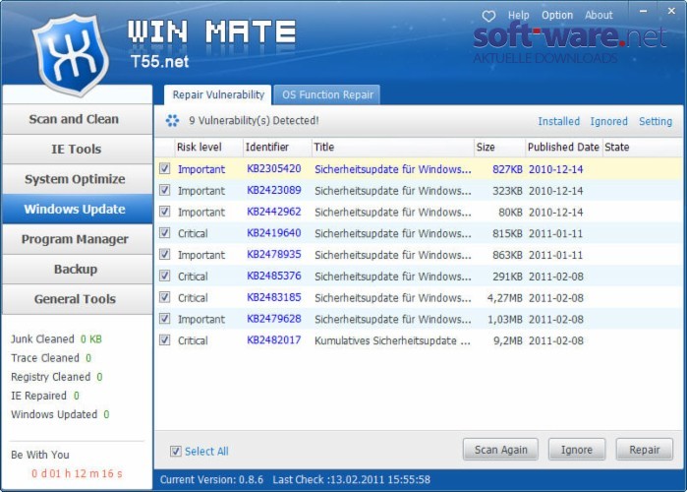Close the Win Mate window
This screenshot has width=687, height=492.
point(671,11)
